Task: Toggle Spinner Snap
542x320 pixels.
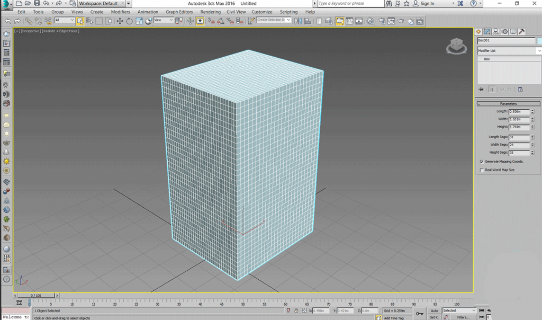Action: tap(240, 21)
